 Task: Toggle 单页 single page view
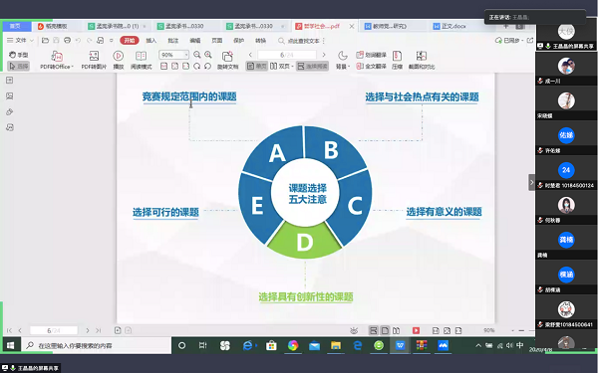coord(257,67)
